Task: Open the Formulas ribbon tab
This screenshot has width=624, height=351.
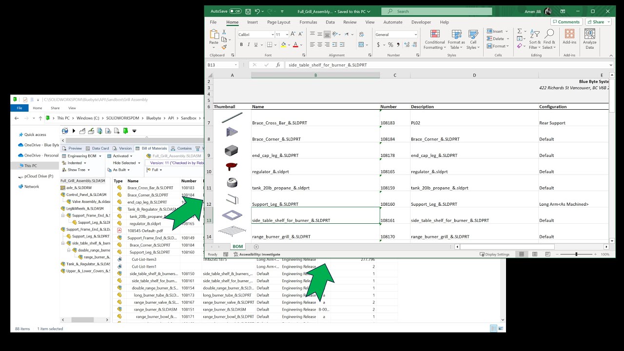Action: pyautogui.click(x=308, y=22)
